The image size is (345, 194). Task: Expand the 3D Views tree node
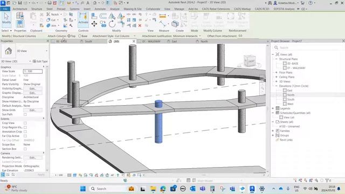click(277, 81)
